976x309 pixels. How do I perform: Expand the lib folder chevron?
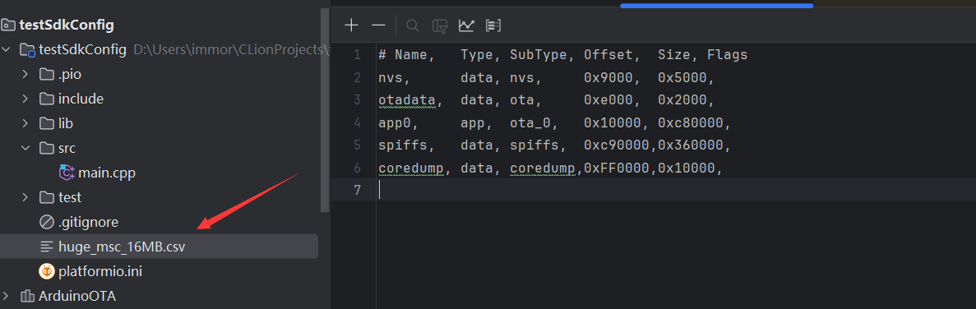click(25, 123)
